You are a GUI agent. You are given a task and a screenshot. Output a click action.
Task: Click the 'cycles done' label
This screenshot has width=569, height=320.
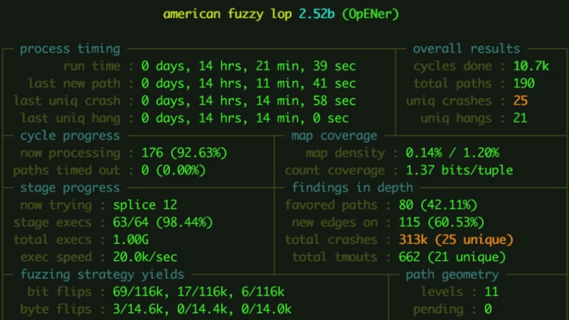point(452,66)
